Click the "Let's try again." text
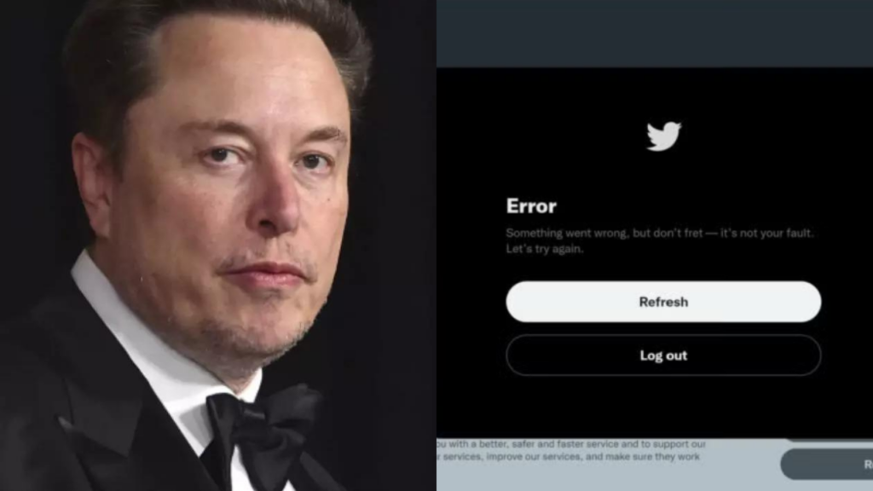This screenshot has width=873, height=491. tap(545, 249)
